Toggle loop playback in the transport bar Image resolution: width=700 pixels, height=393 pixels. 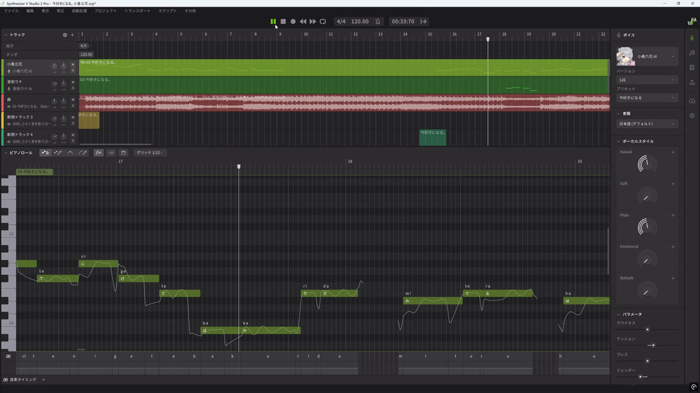pyautogui.click(x=323, y=21)
